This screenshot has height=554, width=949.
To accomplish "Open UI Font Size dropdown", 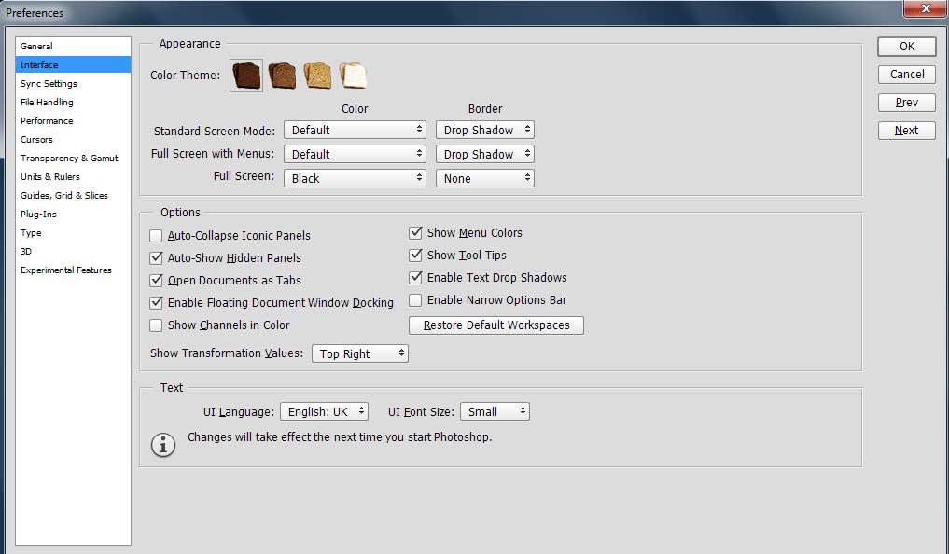I will click(495, 412).
